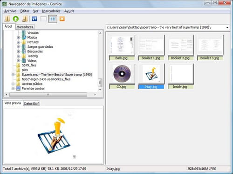Click the orange X toolbar icon
Image resolution: width=233 pixels, height=174 pixels.
(62, 19)
